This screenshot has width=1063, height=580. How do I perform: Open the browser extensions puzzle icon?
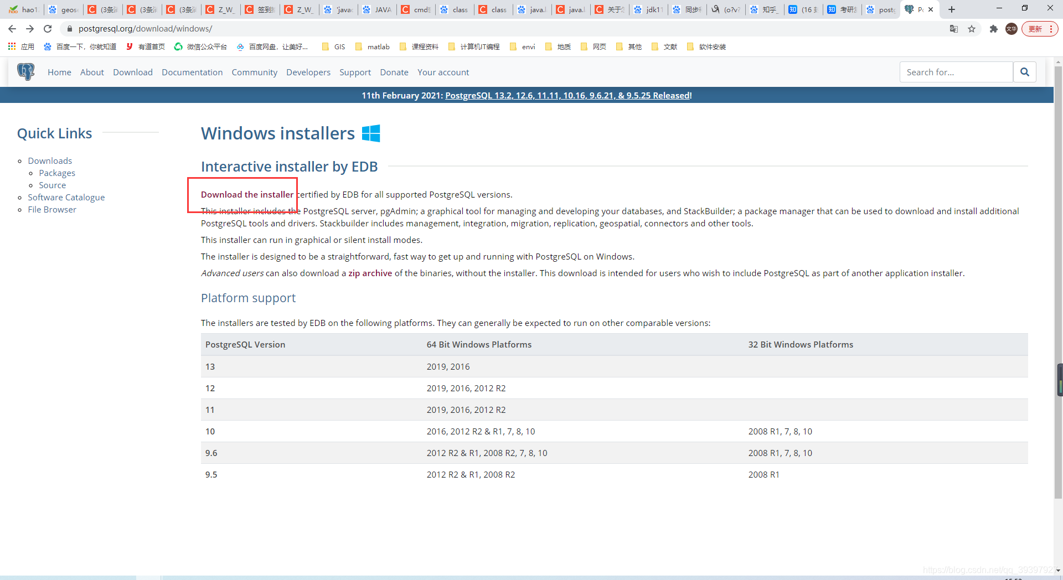point(994,29)
